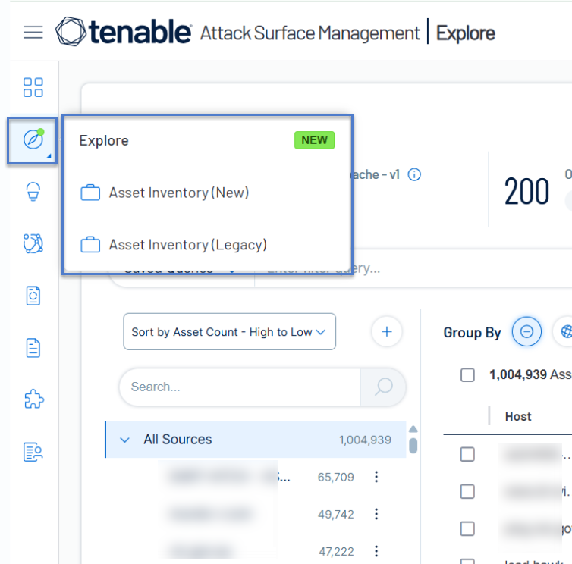Open the puzzle piece integrations icon
572x564 pixels.
click(34, 399)
